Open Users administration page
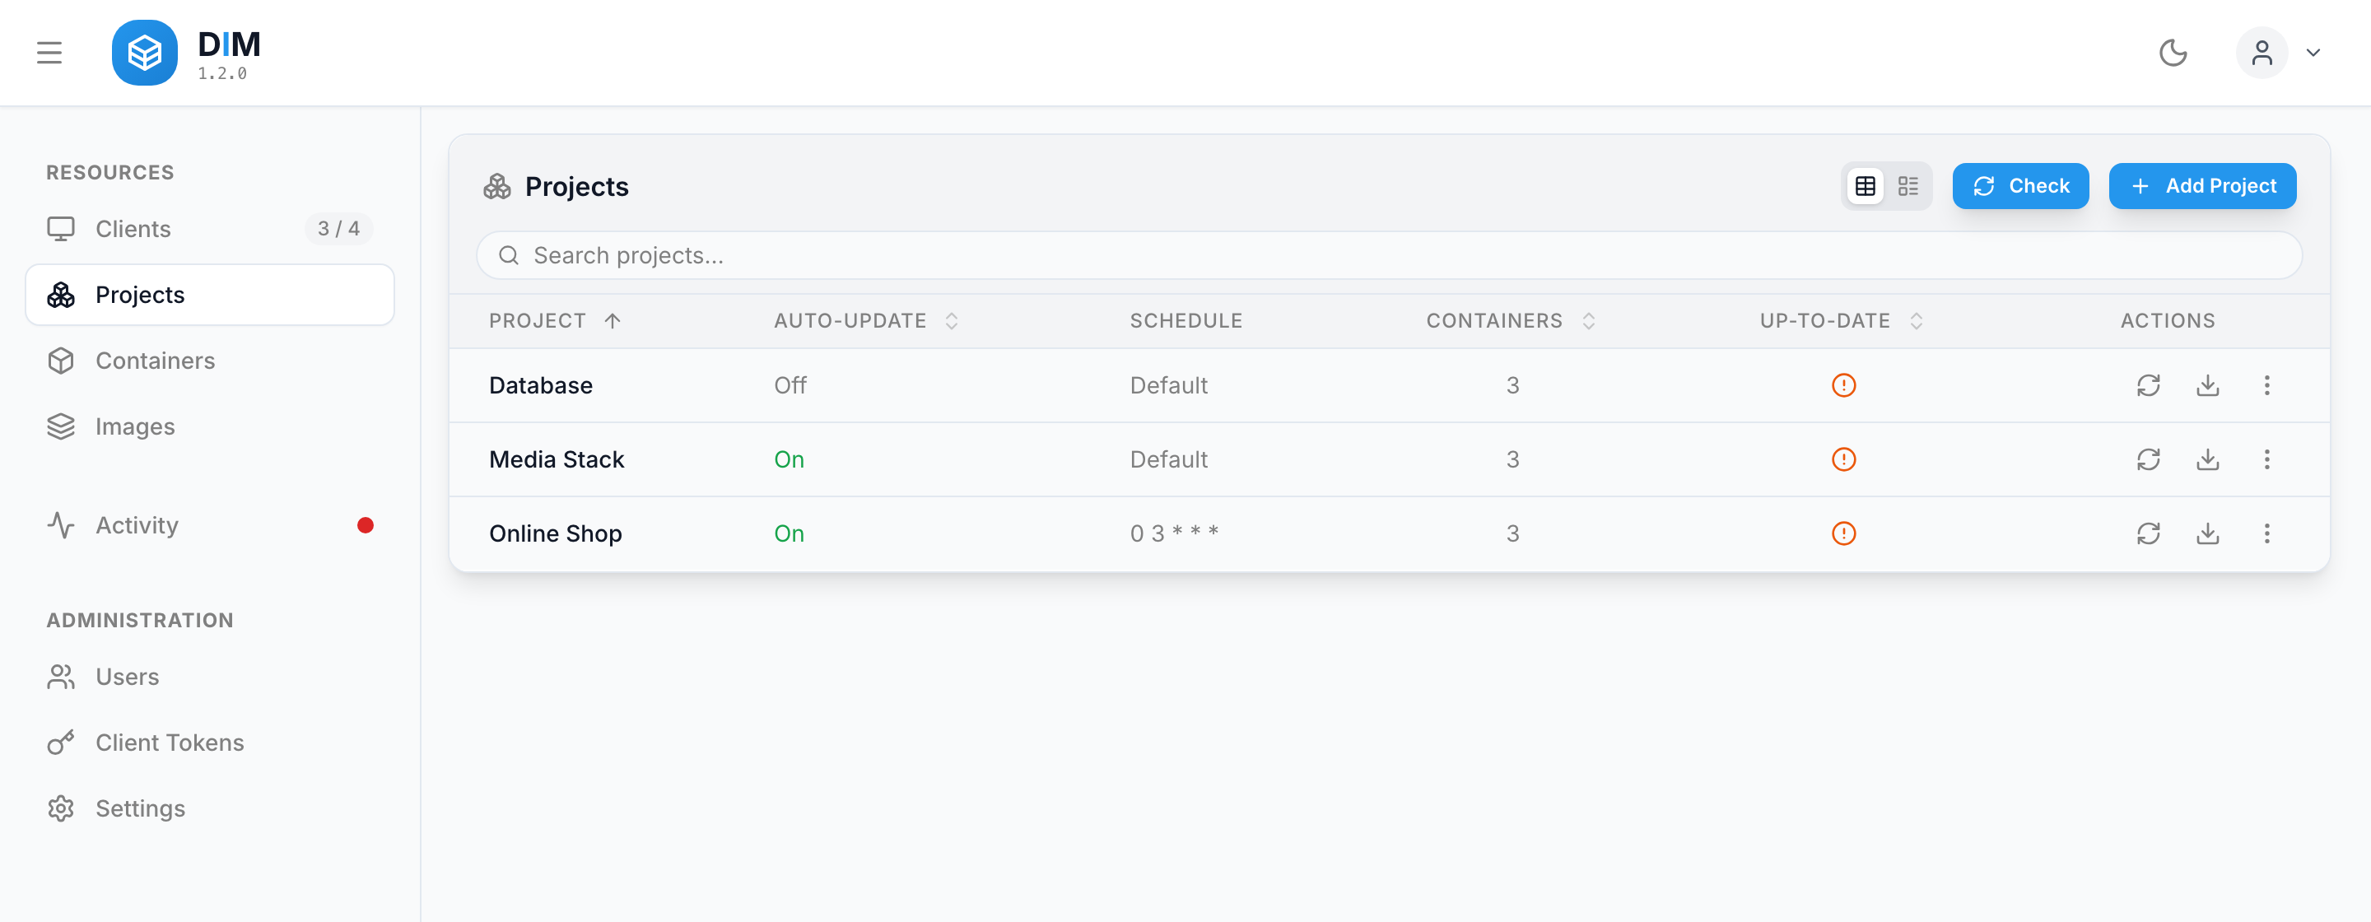2371x922 pixels. 210,677
